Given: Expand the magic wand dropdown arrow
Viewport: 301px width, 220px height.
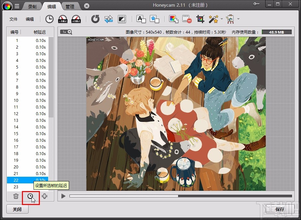Looking at the screenshot, I should (x=222, y=19).
